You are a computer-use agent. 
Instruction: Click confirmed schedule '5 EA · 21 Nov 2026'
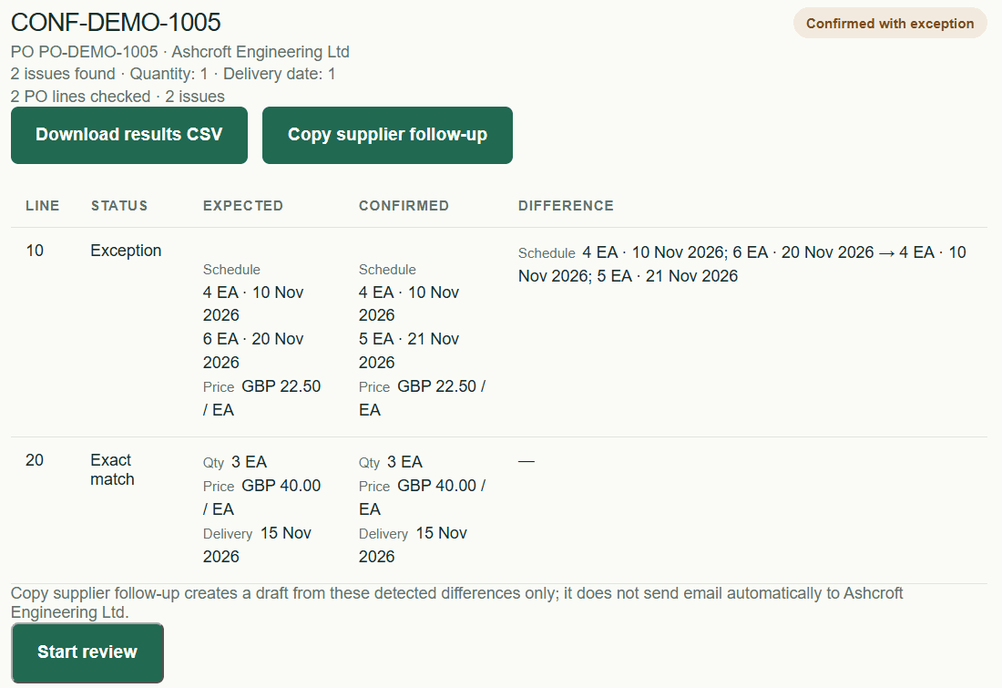pos(409,351)
